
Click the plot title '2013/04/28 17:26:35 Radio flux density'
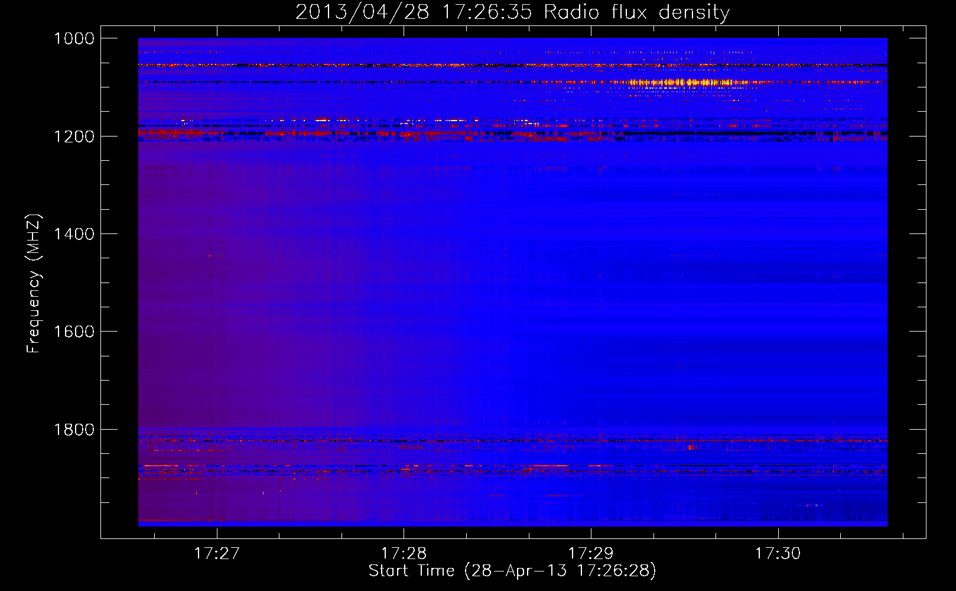[x=512, y=12]
